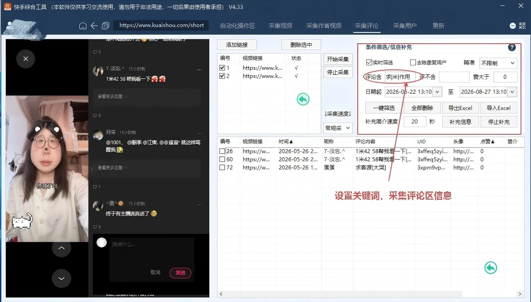Select the 求客源[大哭] comment cell
531x302 pixels.
[370, 167]
